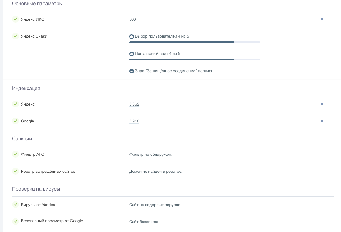Click the Выбор пользователей progress bar
Screen dimensions: 341x232
point(195,42)
